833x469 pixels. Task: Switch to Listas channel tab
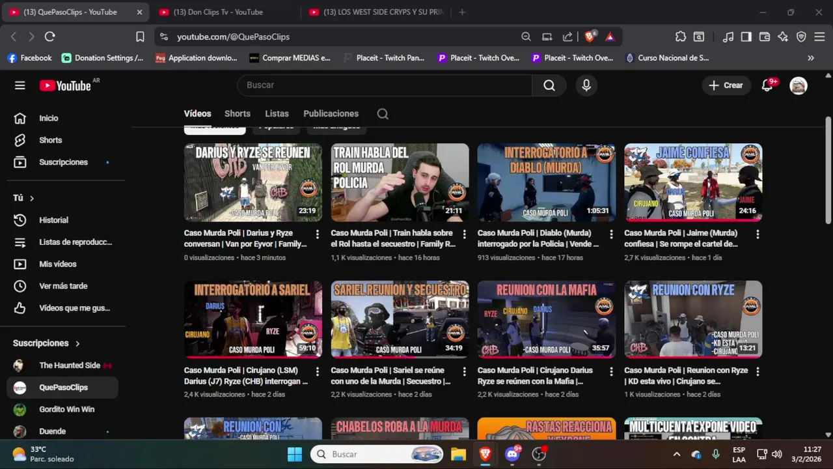(277, 113)
